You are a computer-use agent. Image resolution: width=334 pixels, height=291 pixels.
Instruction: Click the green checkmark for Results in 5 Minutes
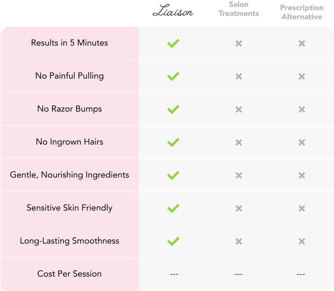pyautogui.click(x=173, y=43)
